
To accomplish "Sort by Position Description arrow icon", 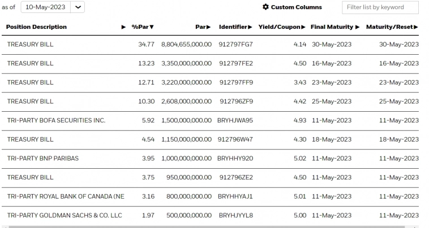I will 124,27.
